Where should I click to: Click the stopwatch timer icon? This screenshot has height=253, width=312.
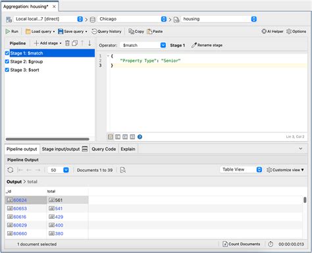pyautogui.click(x=271, y=244)
